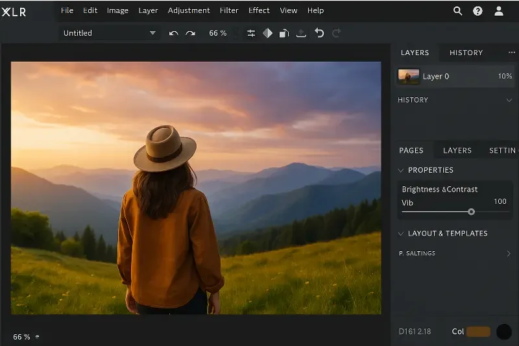This screenshot has height=346, width=519.
Task: Open the search icon in top bar
Action: point(457,11)
